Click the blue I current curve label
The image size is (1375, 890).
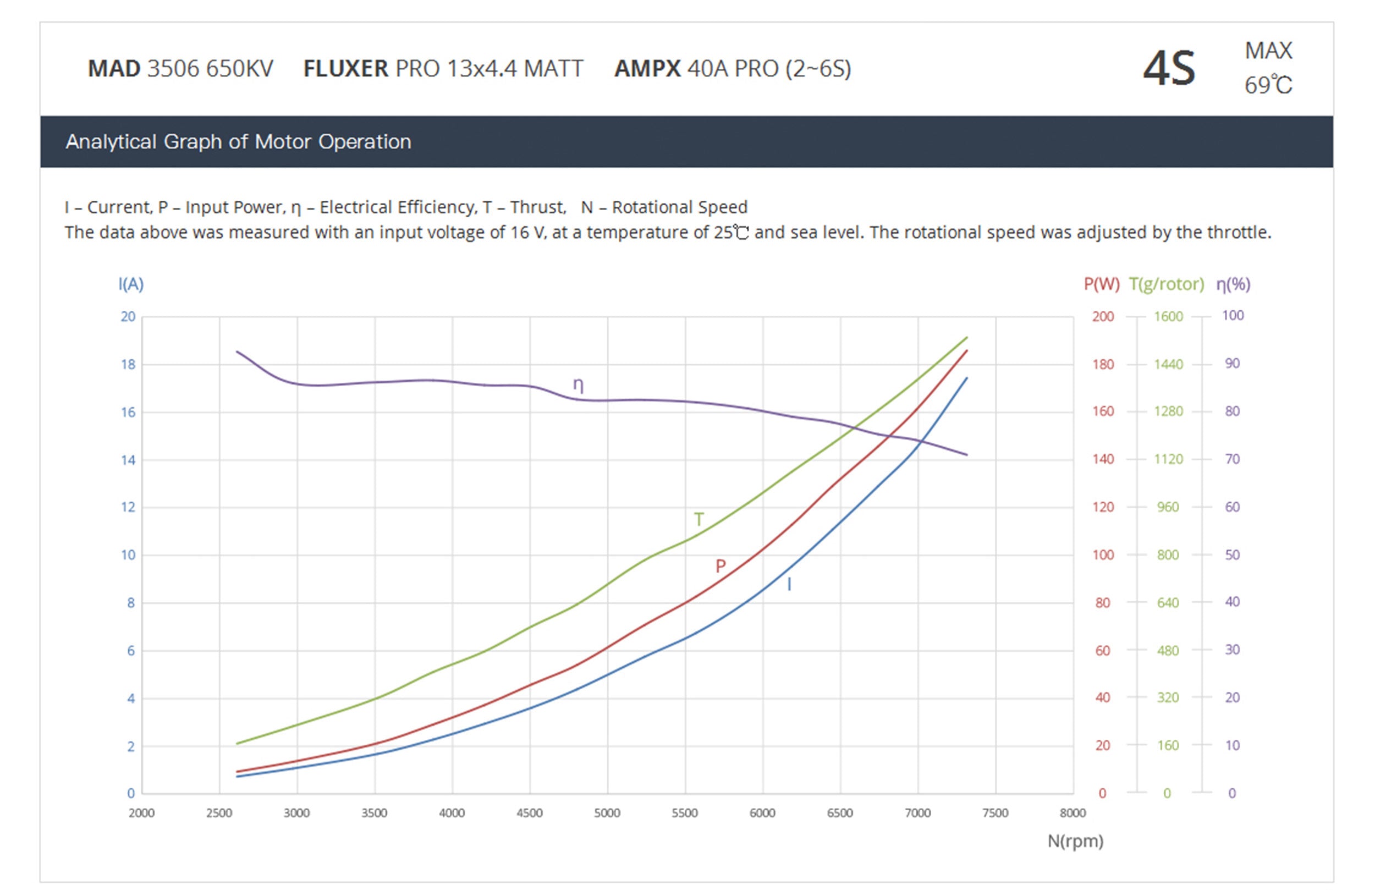click(x=789, y=584)
